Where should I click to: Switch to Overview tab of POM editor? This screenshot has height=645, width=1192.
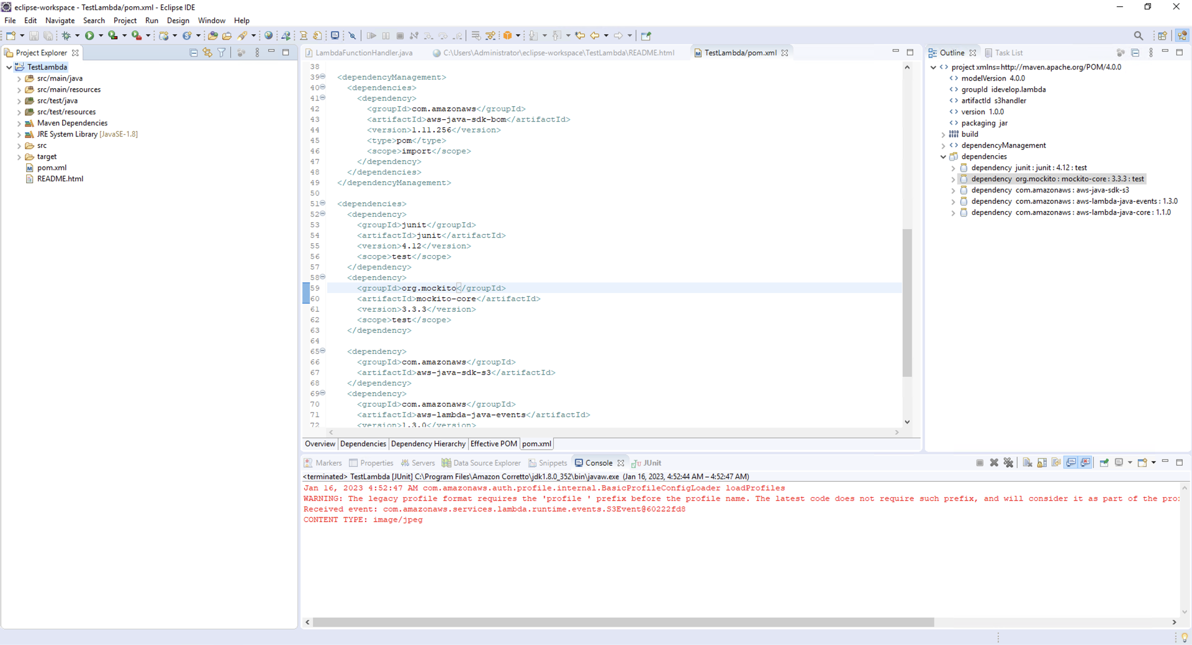pyautogui.click(x=320, y=444)
